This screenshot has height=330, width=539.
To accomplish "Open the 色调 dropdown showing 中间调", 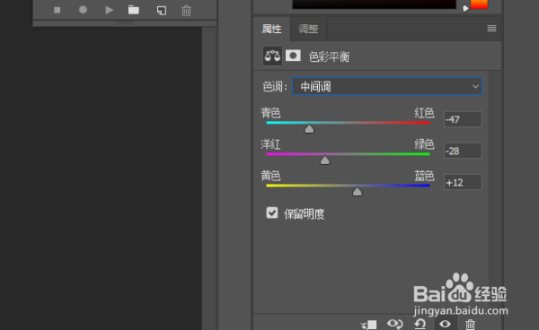I will pyautogui.click(x=386, y=86).
